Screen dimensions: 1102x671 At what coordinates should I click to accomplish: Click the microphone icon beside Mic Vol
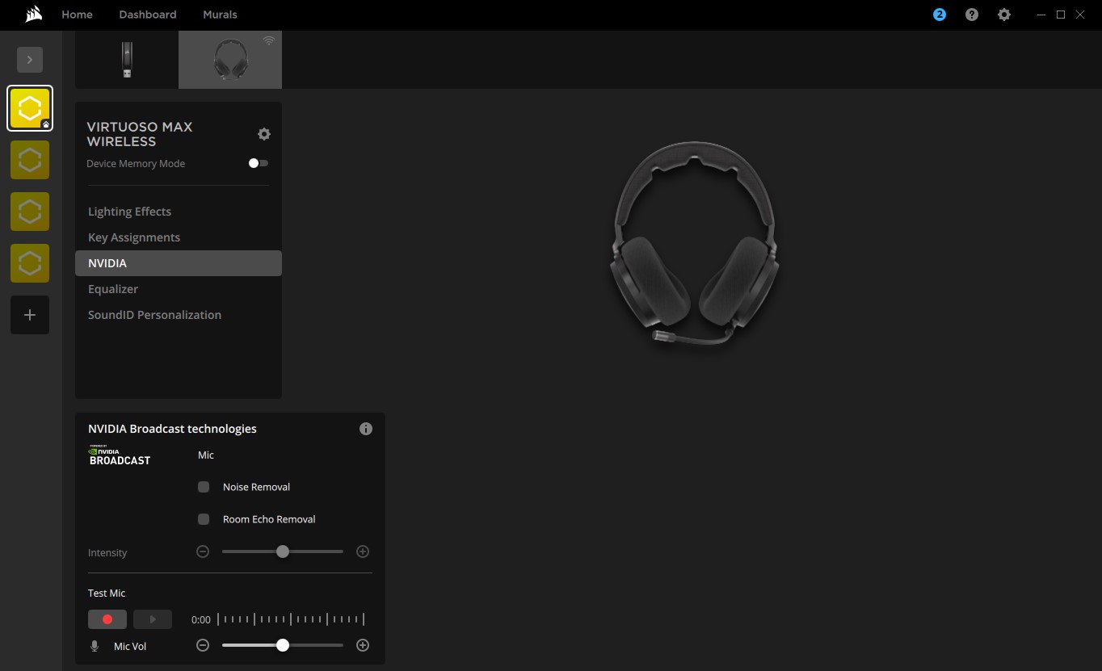(x=95, y=646)
